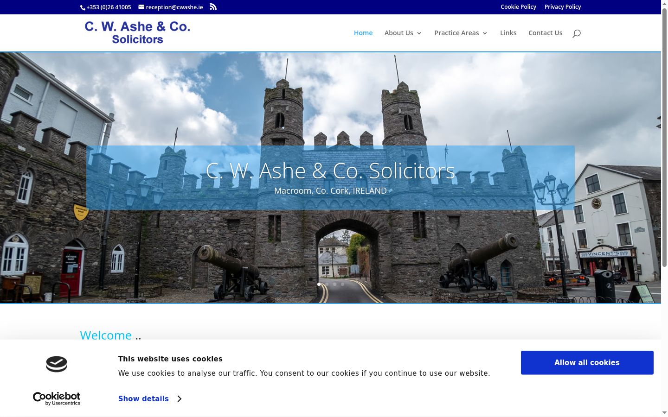This screenshot has width=668, height=417.
Task: Open the Links page
Action: point(508,33)
